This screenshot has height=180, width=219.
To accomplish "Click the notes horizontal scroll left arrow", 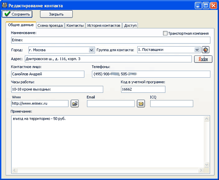I will [15, 170].
